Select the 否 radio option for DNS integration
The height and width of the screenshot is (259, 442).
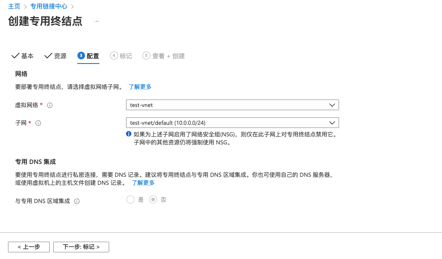(152, 199)
